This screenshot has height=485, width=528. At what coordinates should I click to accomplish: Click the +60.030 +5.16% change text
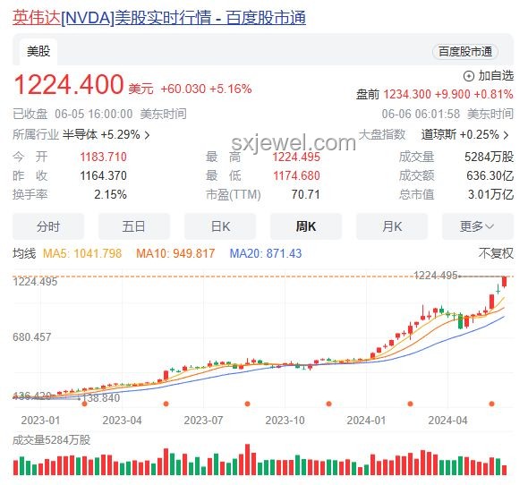click(206, 89)
